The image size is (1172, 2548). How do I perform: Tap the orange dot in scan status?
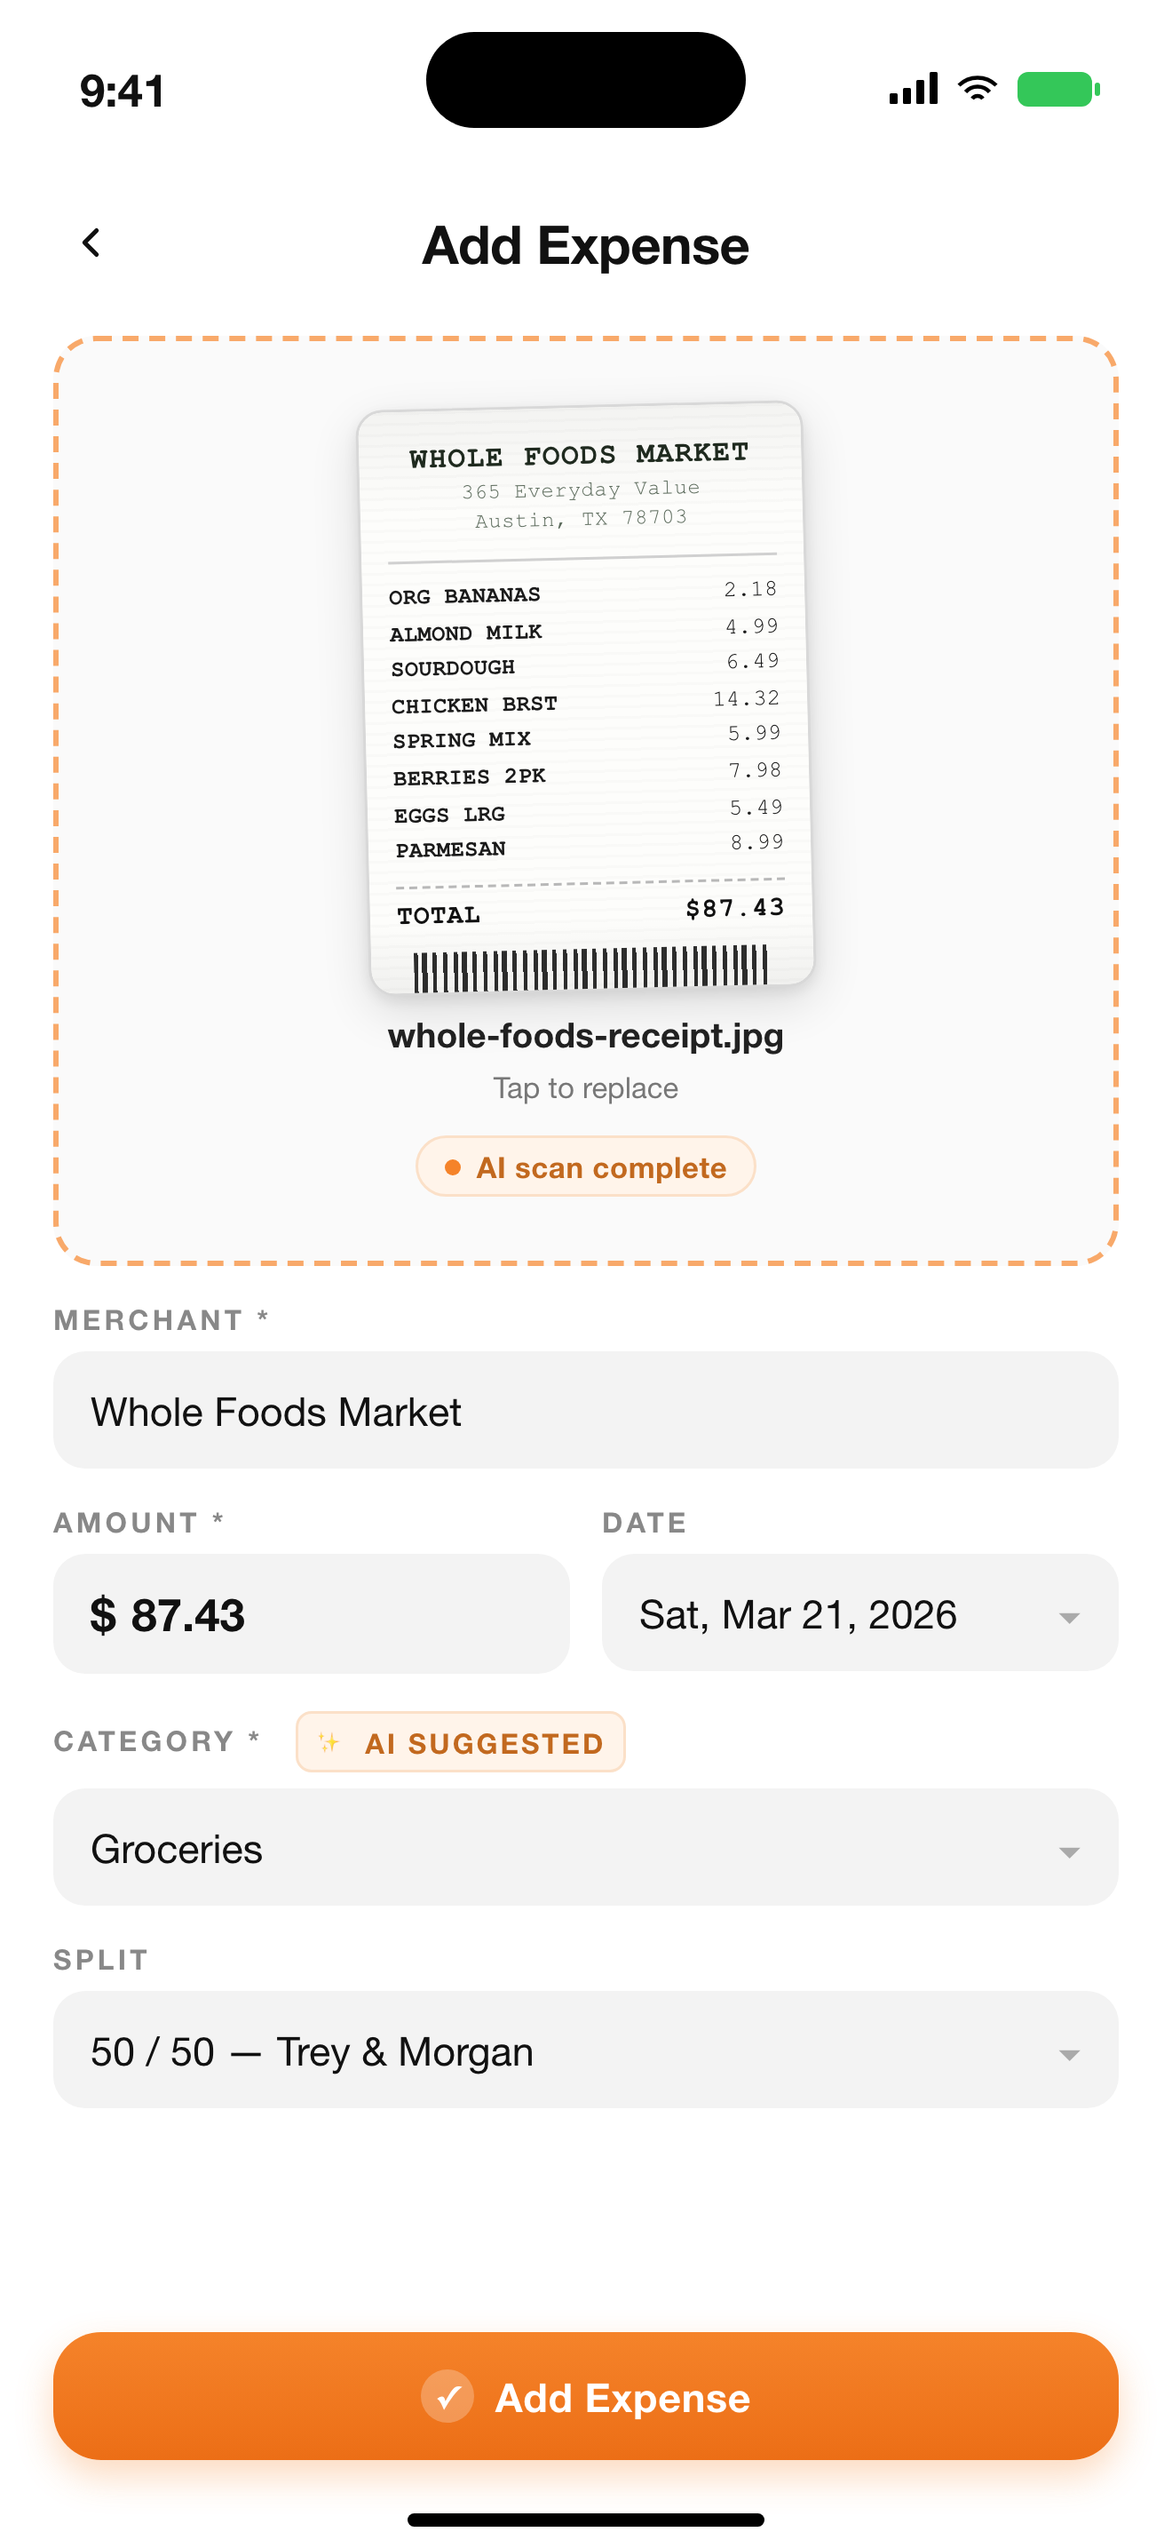pos(453,1167)
